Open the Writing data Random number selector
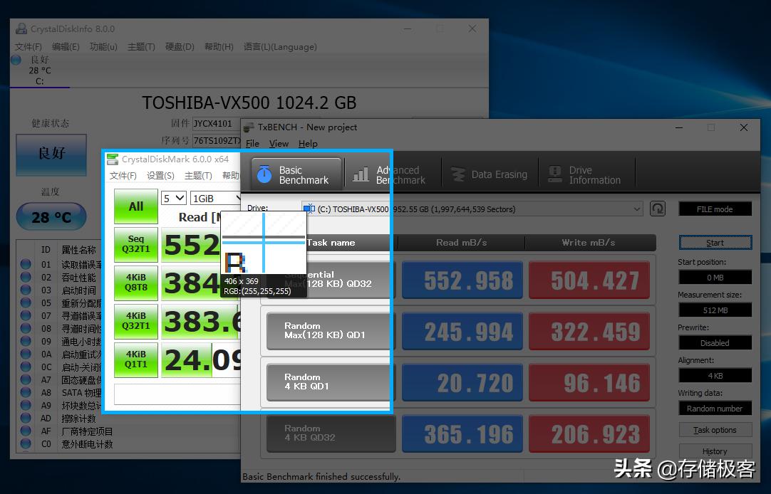Screen dimensions: 771x494 pos(715,409)
